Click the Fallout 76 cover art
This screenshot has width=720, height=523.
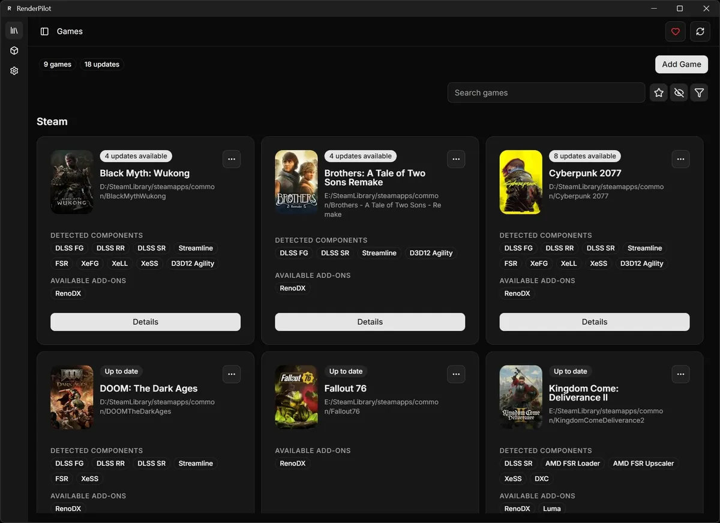(296, 397)
